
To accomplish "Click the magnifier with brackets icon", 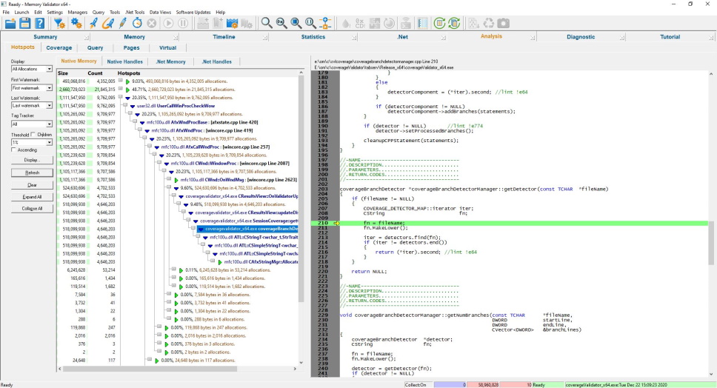I will (310, 23).
